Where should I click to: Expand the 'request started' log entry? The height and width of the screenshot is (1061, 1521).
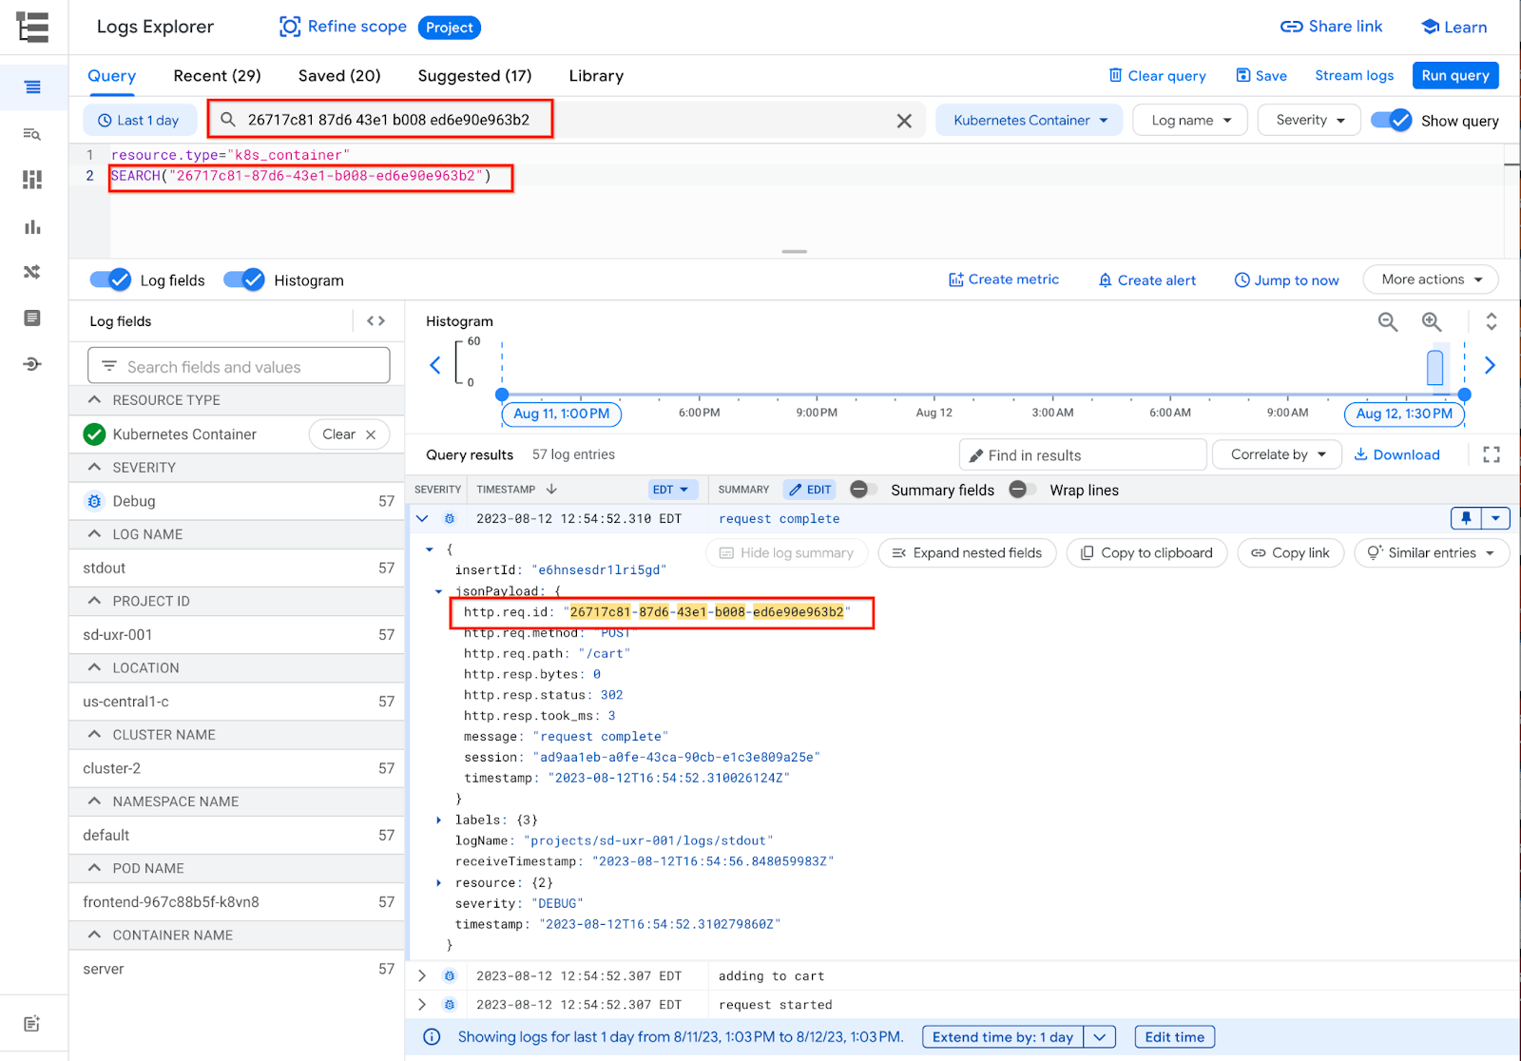click(x=422, y=1005)
